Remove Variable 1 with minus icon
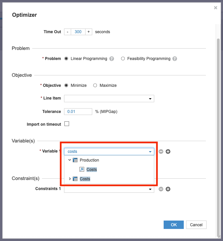The height and width of the screenshot is (241, 223). click(x=161, y=152)
